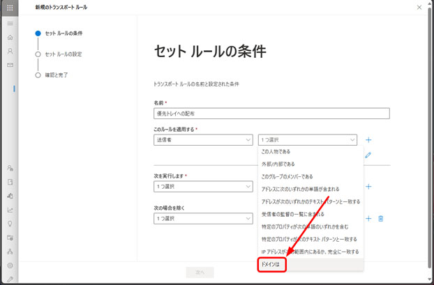Open the Home icon in sidebar

pyautogui.click(x=10, y=37)
